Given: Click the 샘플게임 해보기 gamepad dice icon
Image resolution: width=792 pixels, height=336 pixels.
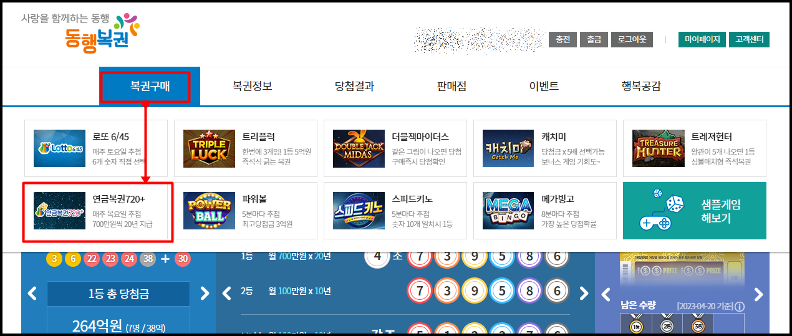Looking at the screenshot, I should pyautogui.click(x=663, y=211).
